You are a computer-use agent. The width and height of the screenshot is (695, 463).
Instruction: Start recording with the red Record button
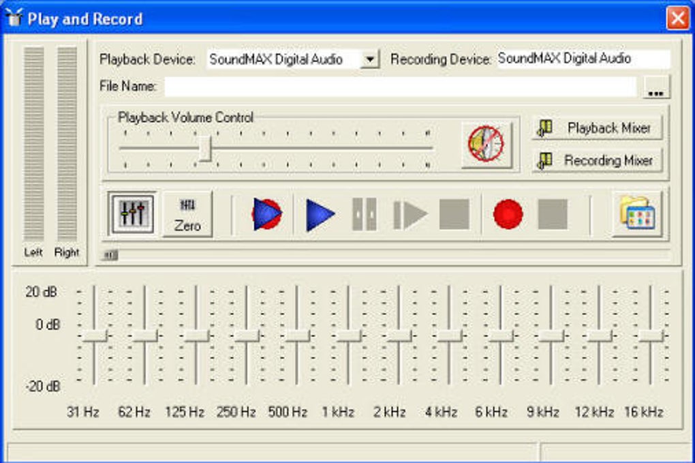click(x=508, y=215)
